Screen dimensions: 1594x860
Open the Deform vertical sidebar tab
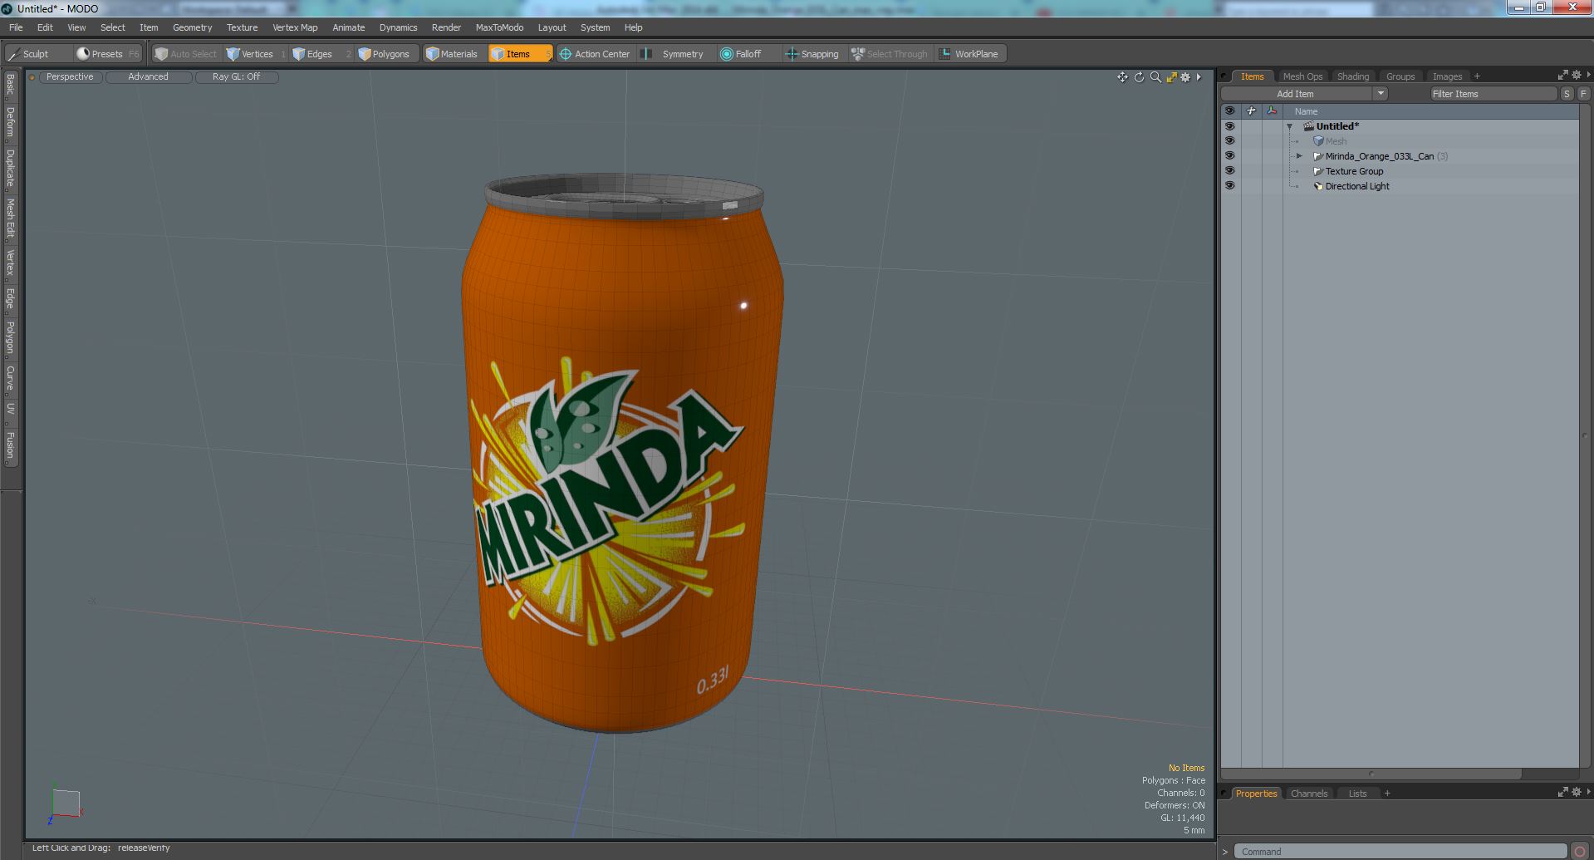pos(10,122)
